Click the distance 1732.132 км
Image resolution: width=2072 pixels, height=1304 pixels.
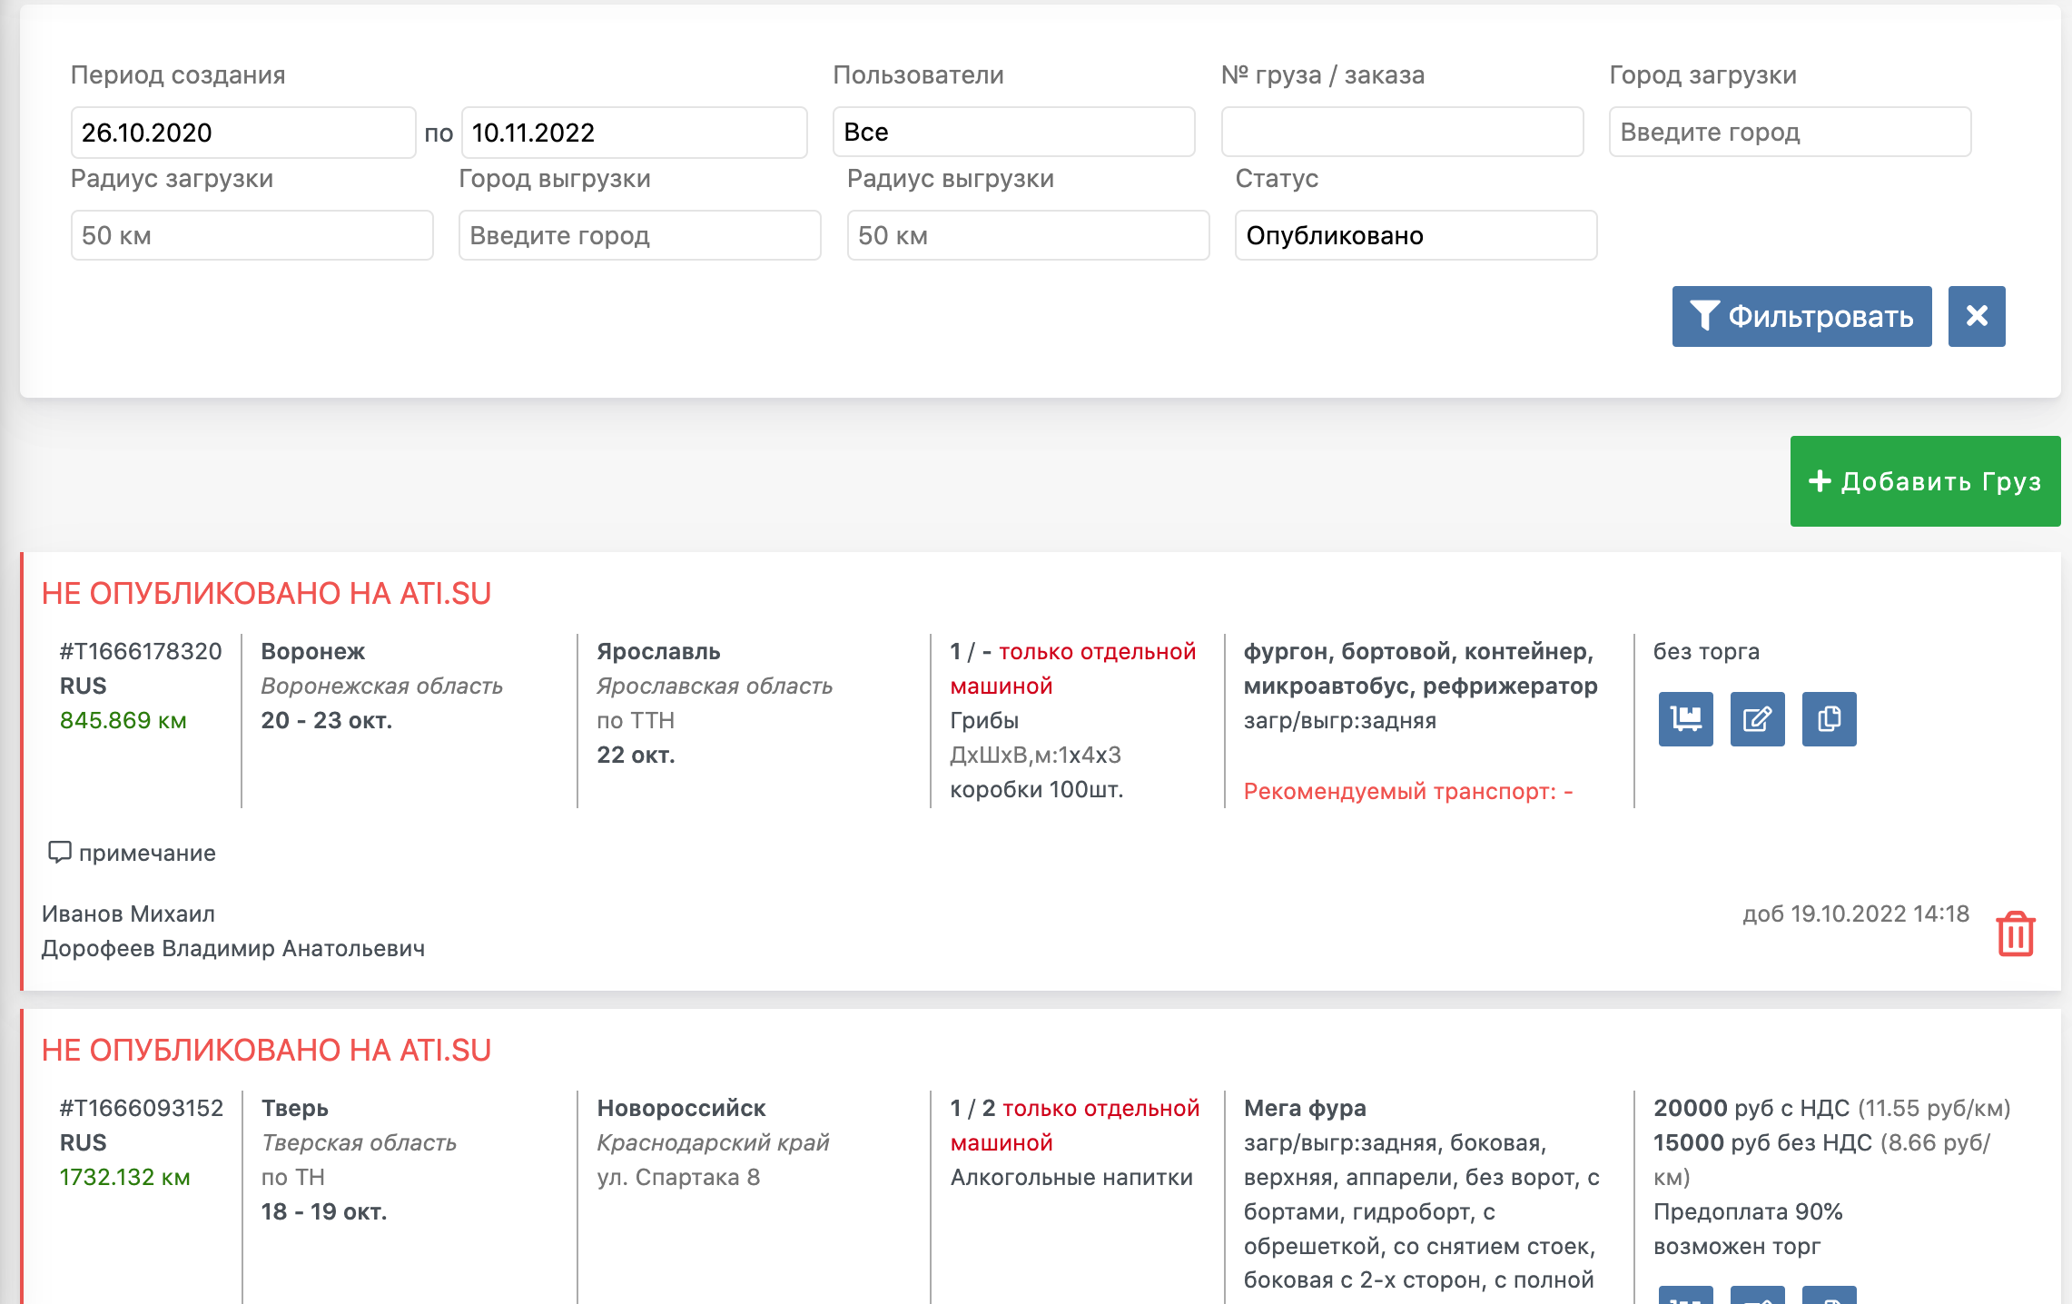tap(124, 1177)
